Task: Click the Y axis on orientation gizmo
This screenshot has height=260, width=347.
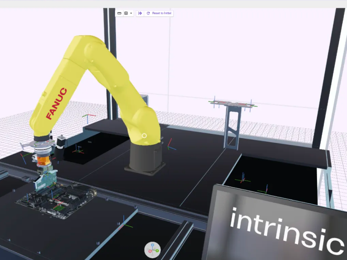Action: (157, 251)
